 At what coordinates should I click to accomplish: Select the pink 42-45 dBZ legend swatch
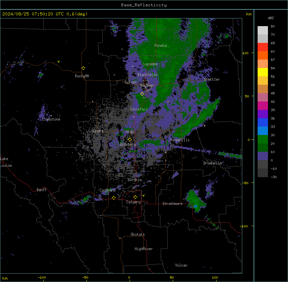click(263, 97)
